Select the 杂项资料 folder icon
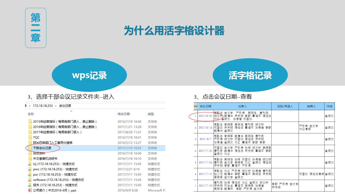 pos(30,153)
